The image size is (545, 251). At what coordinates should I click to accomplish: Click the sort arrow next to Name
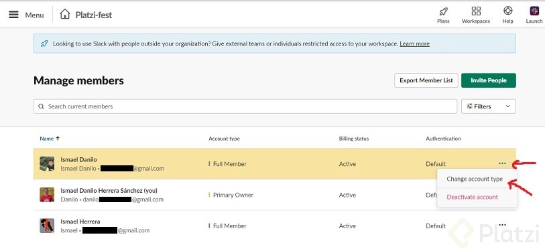click(x=58, y=139)
